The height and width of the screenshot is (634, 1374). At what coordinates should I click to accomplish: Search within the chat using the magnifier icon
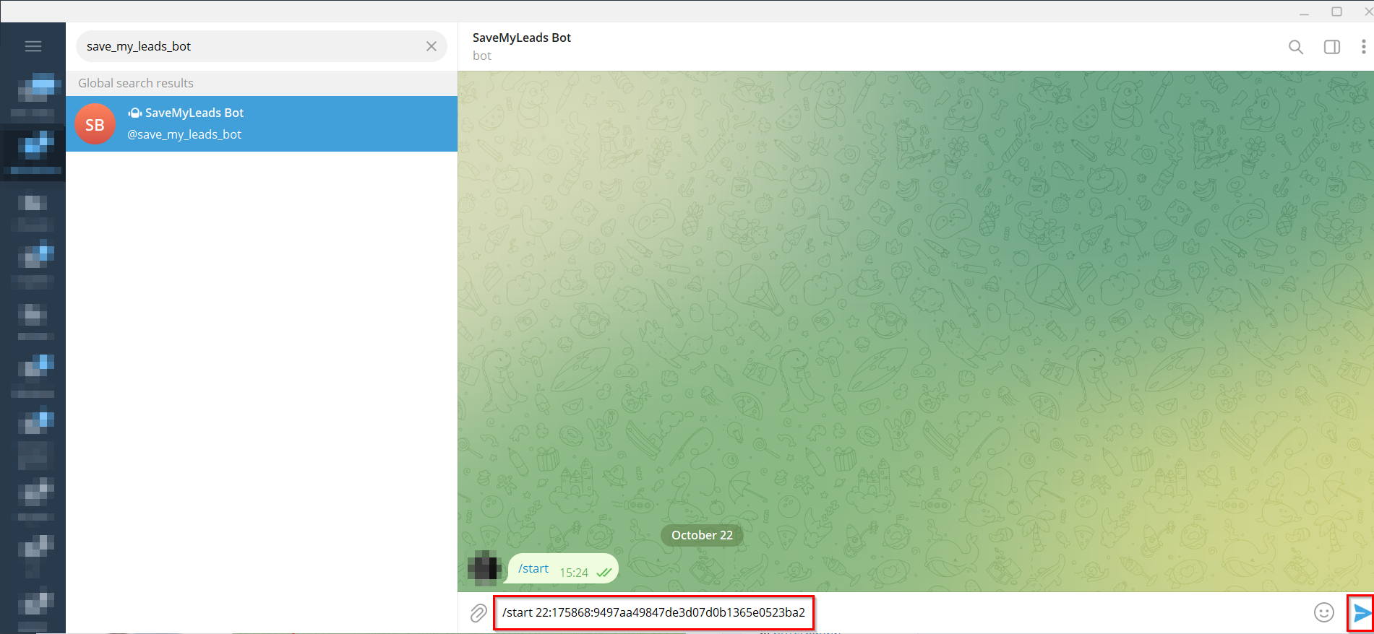pyautogui.click(x=1295, y=47)
